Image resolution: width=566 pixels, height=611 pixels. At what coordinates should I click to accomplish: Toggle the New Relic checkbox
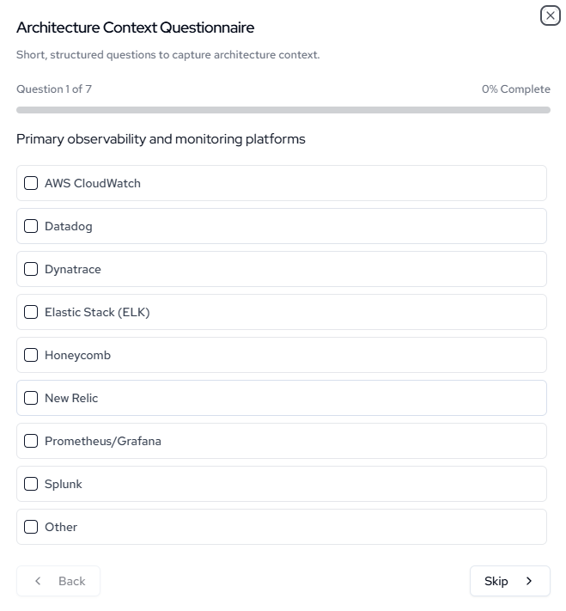coord(31,398)
